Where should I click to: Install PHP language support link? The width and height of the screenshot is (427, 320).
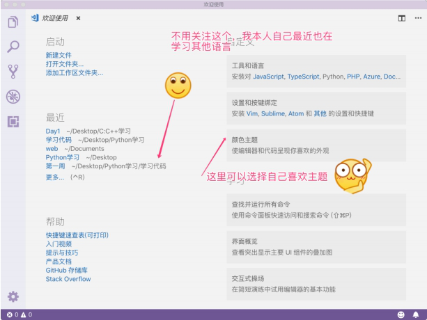click(353, 77)
